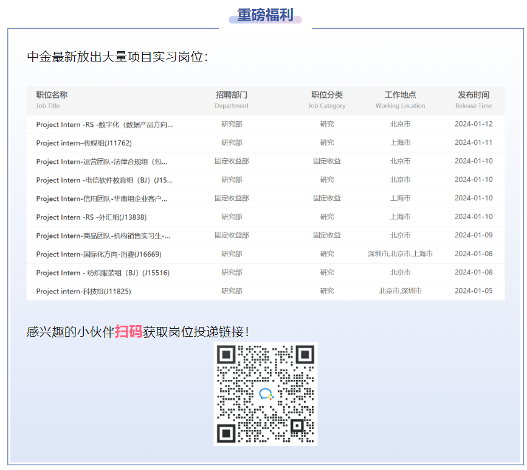527x470 pixels.
Task: Select the 2024-01-09 release date cell
Action: [x=474, y=235]
